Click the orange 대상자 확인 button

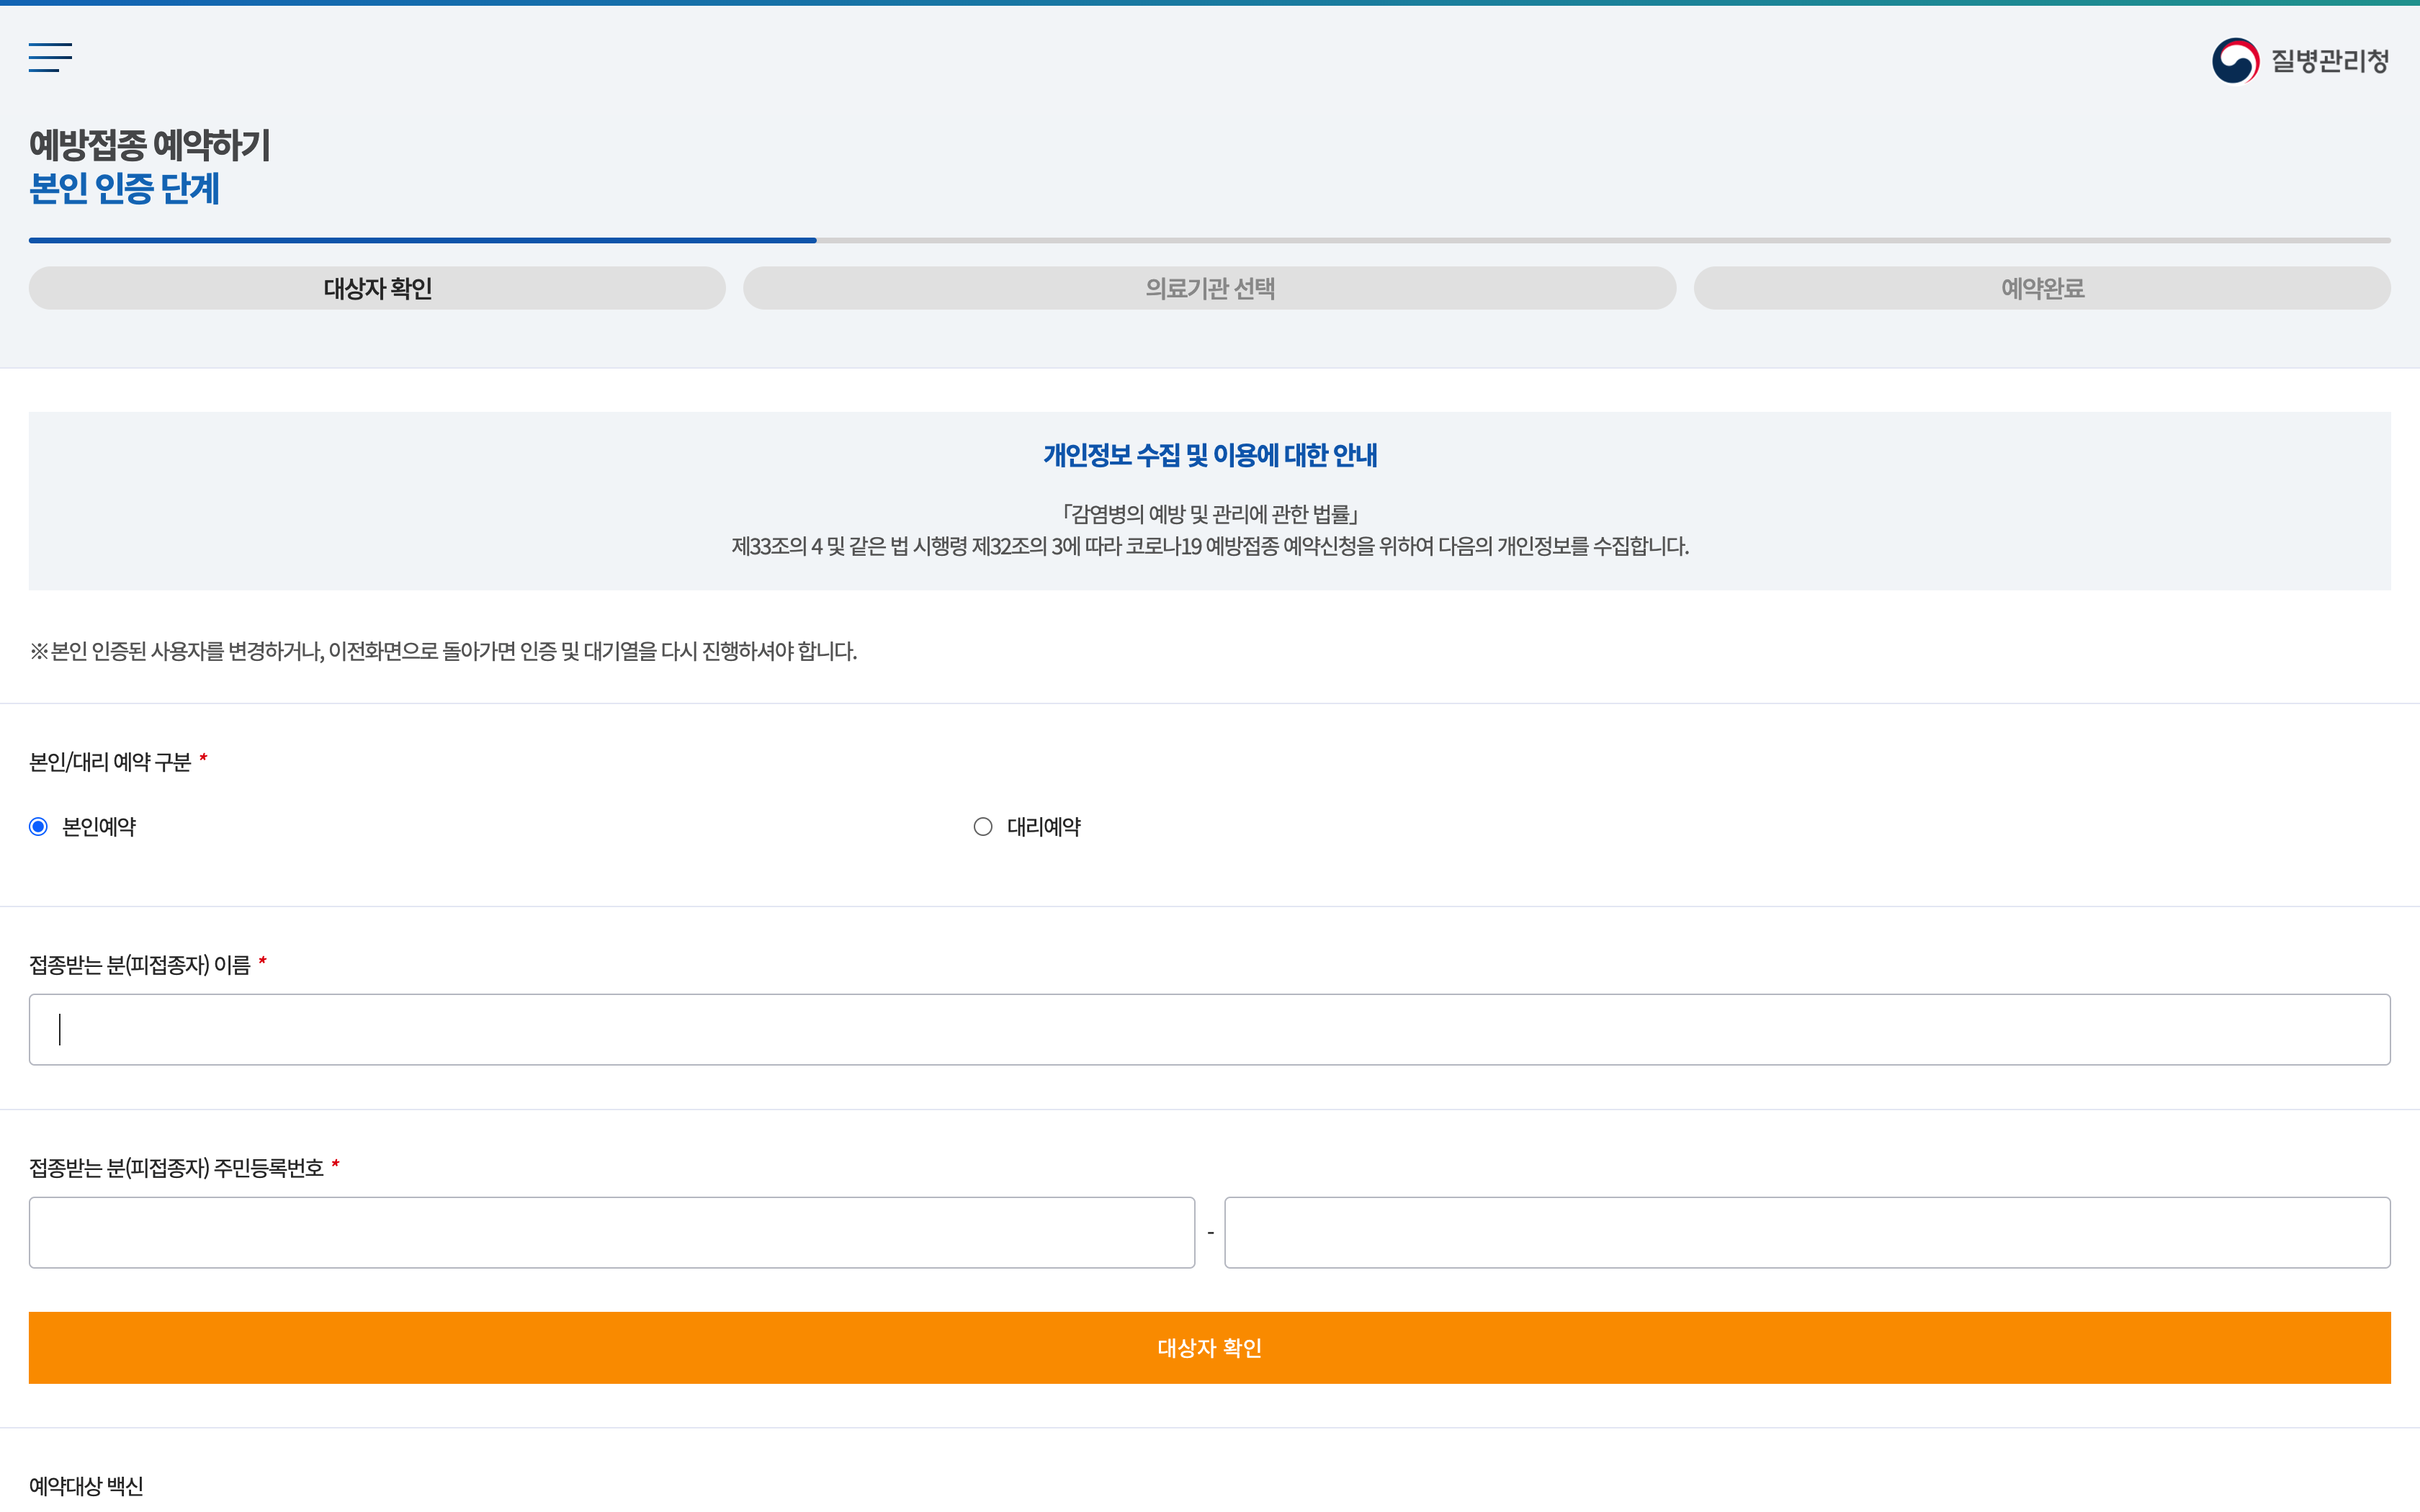1210,1348
